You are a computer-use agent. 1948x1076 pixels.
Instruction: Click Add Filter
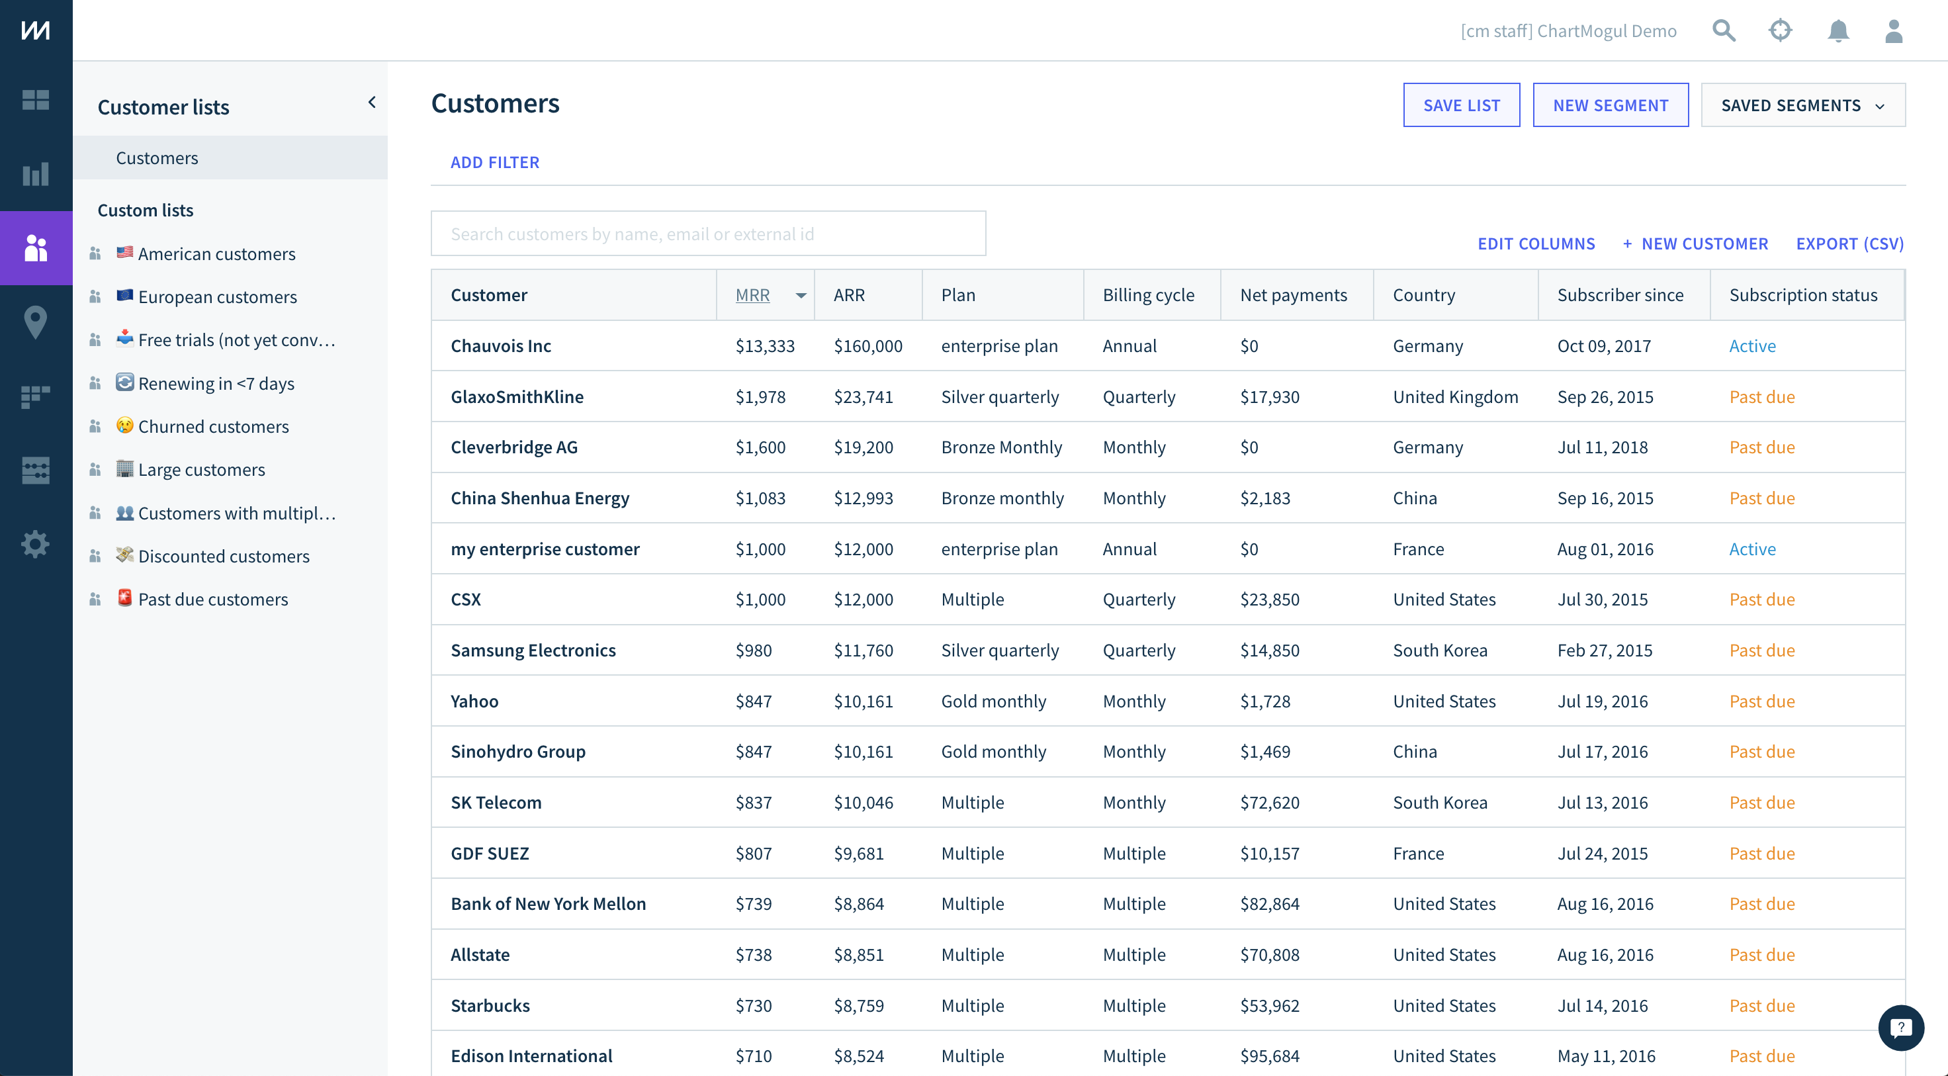494,163
